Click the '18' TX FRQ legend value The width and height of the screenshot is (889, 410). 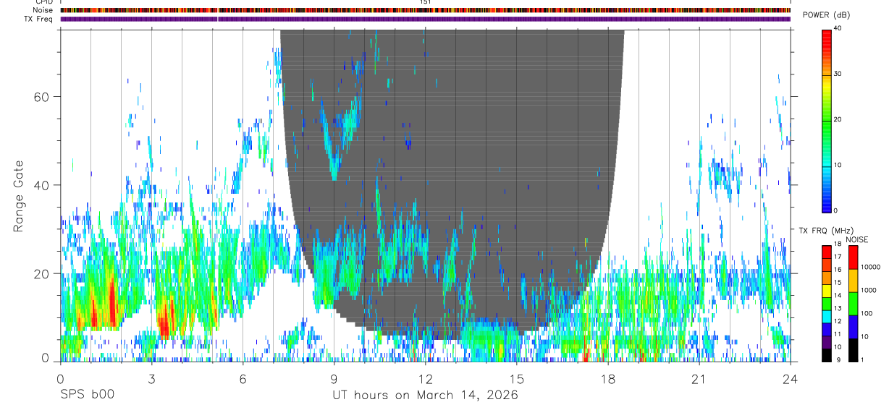(838, 244)
